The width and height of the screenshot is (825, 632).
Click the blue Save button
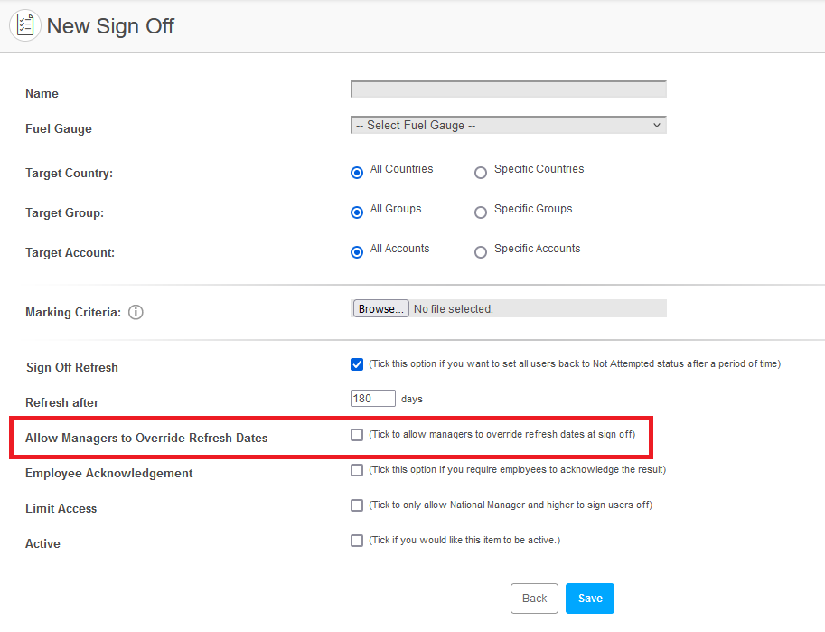590,599
